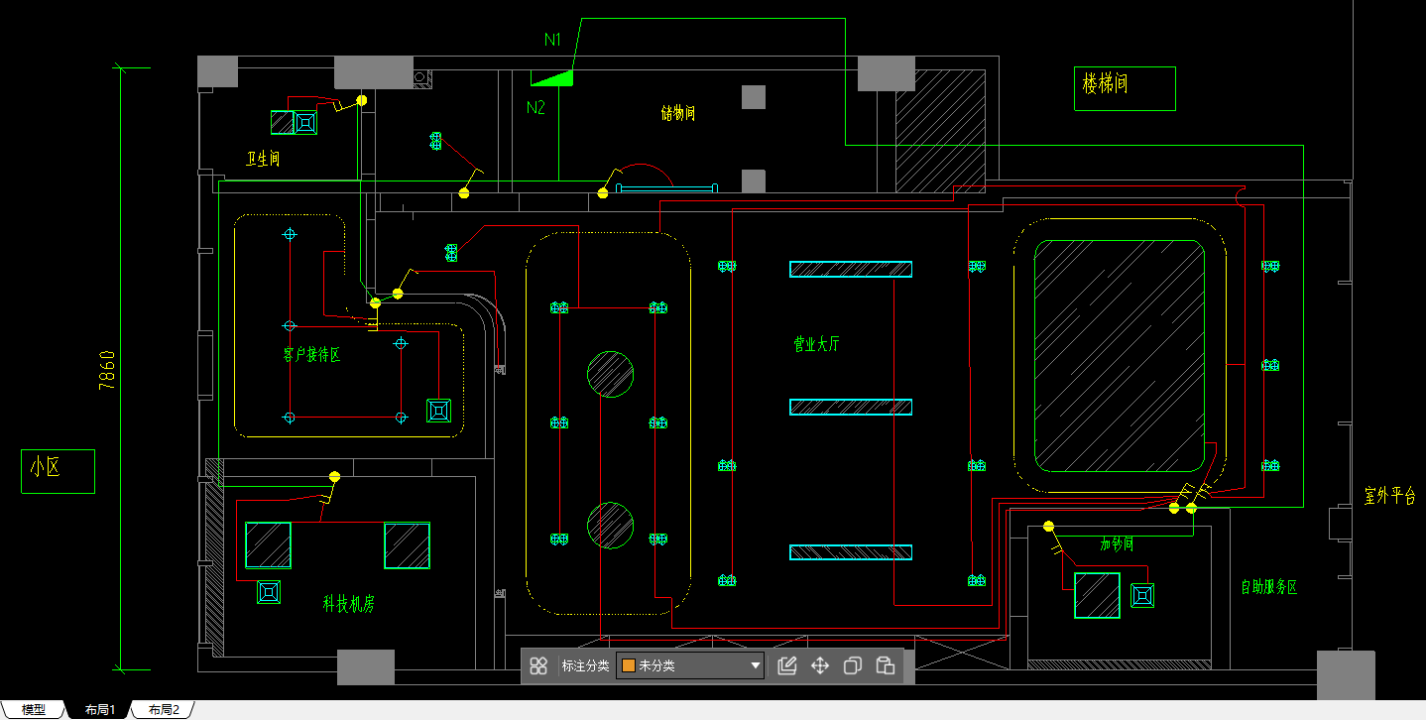Click the 楼梯间 room label
Image resolution: width=1426 pixels, height=720 pixels.
coord(1105,83)
